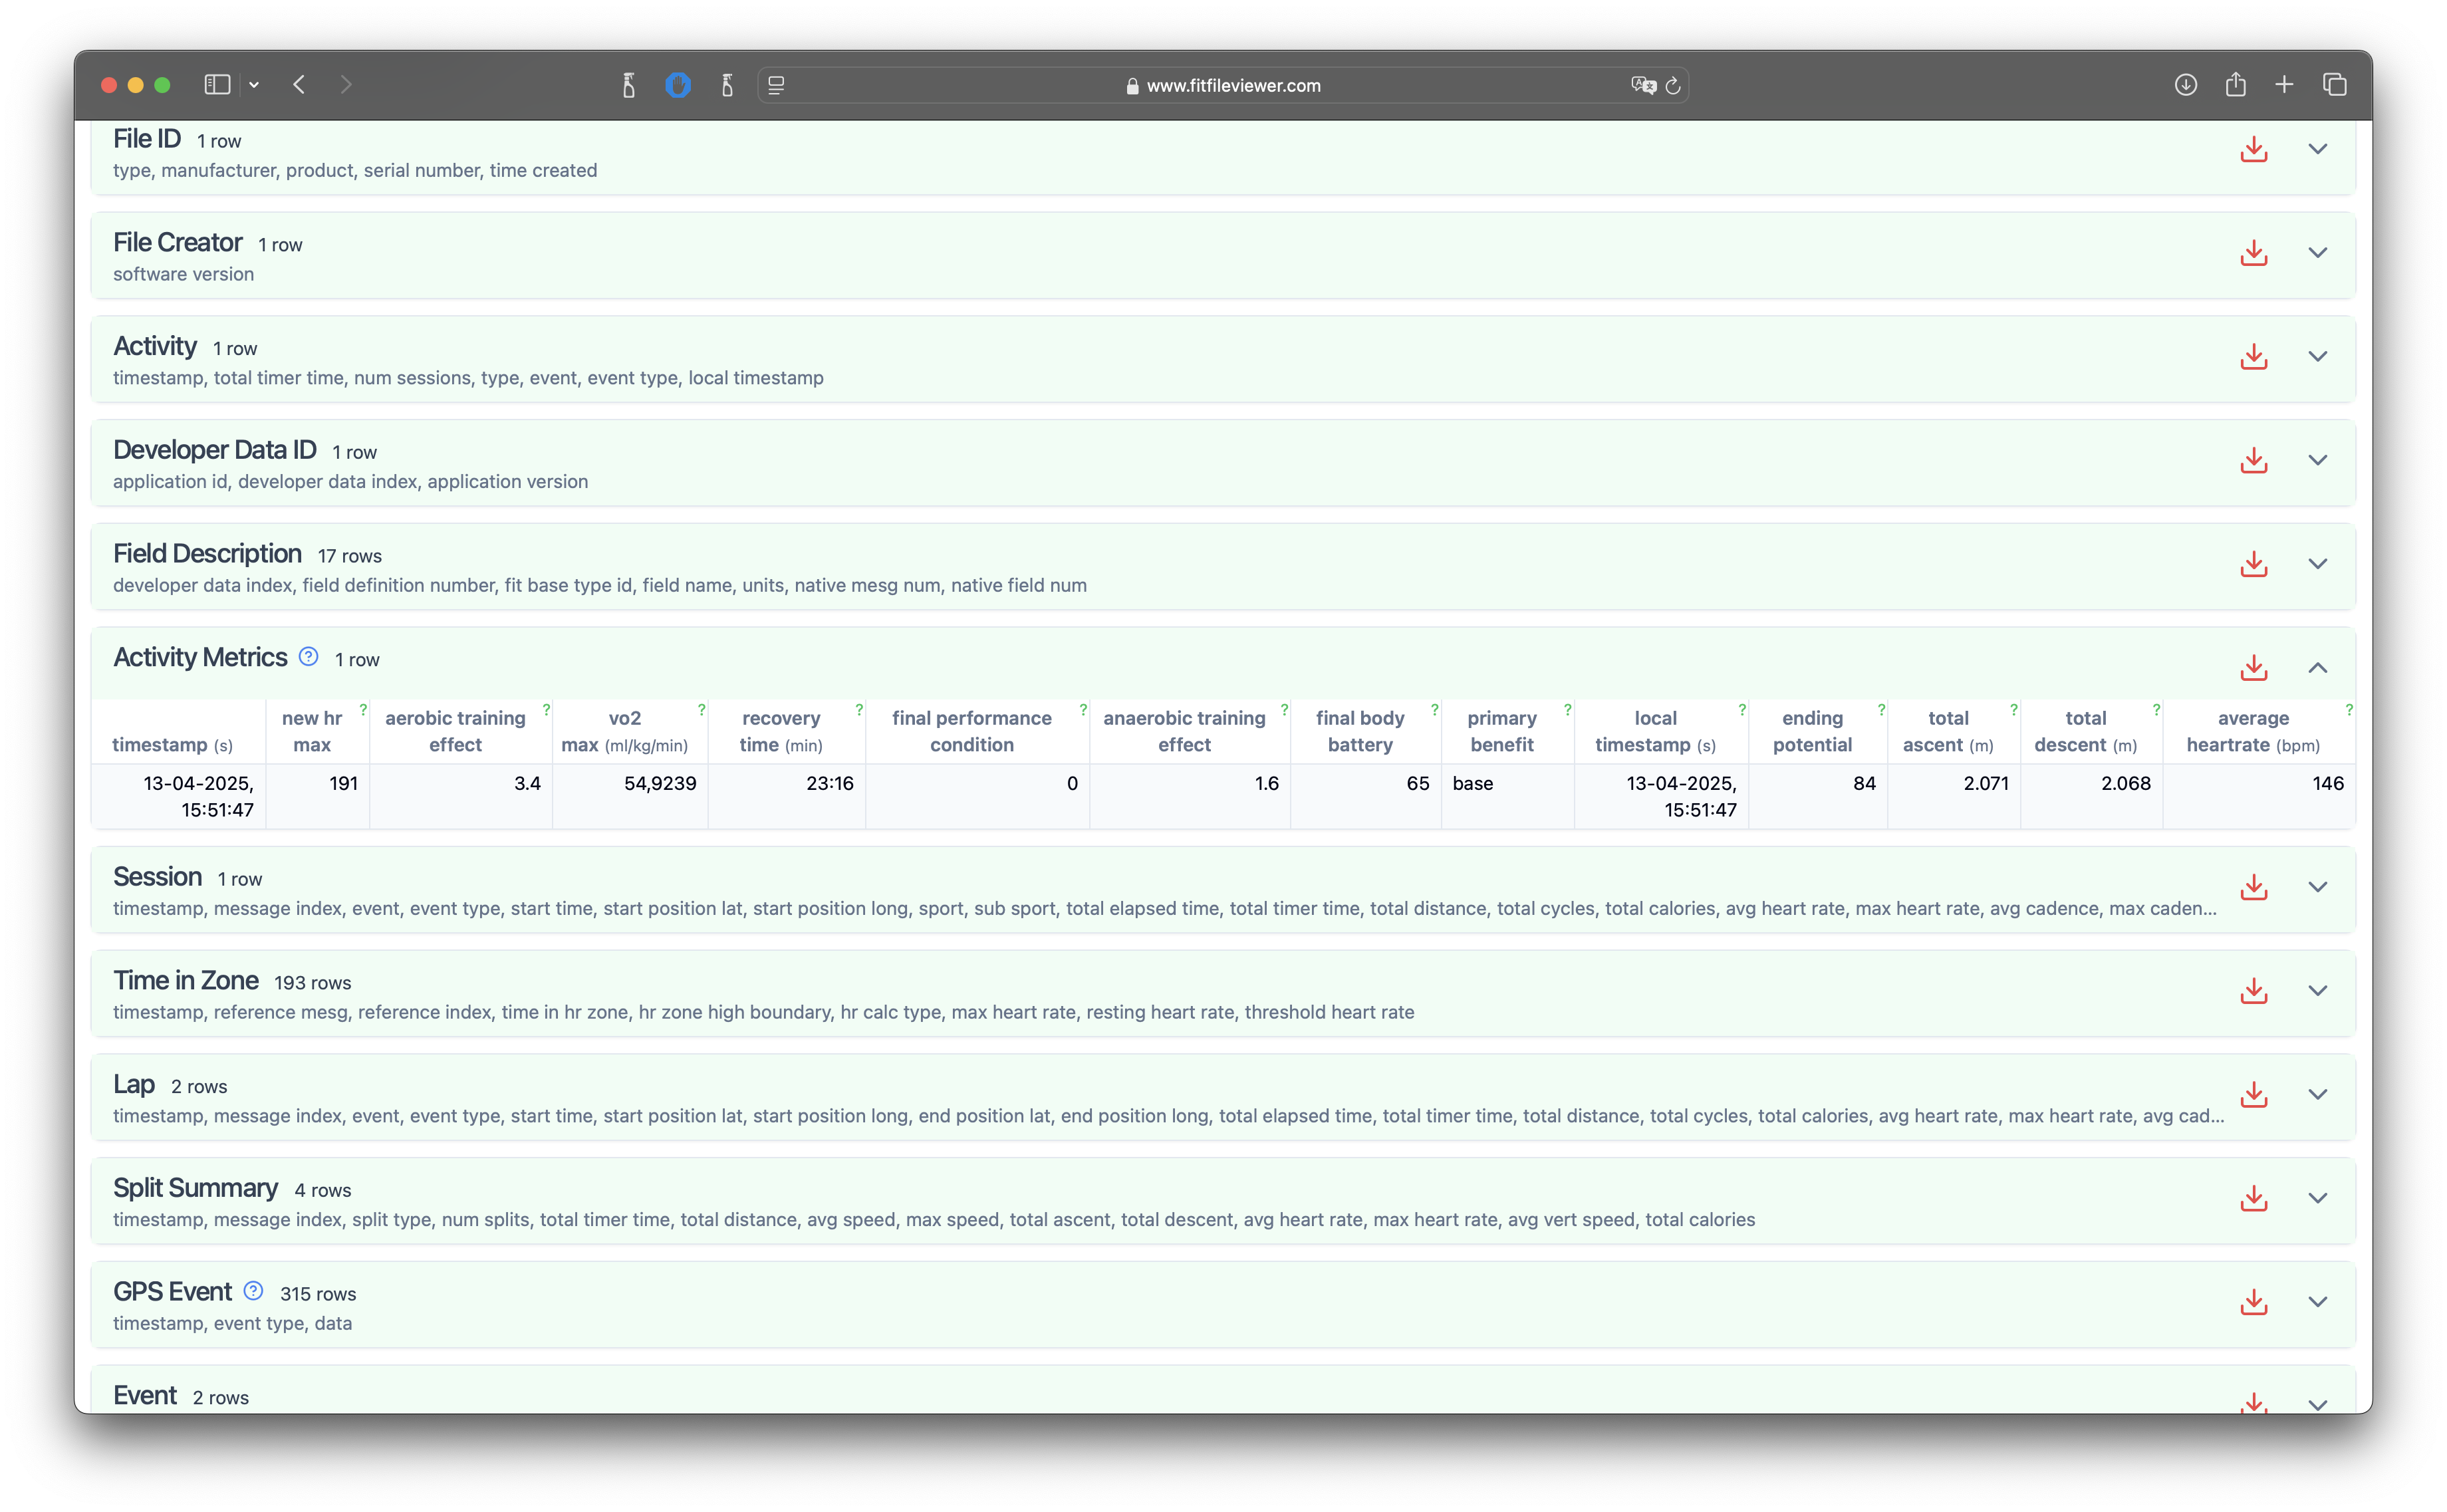Expand the Activity section
2447x1512 pixels.
(2317, 357)
